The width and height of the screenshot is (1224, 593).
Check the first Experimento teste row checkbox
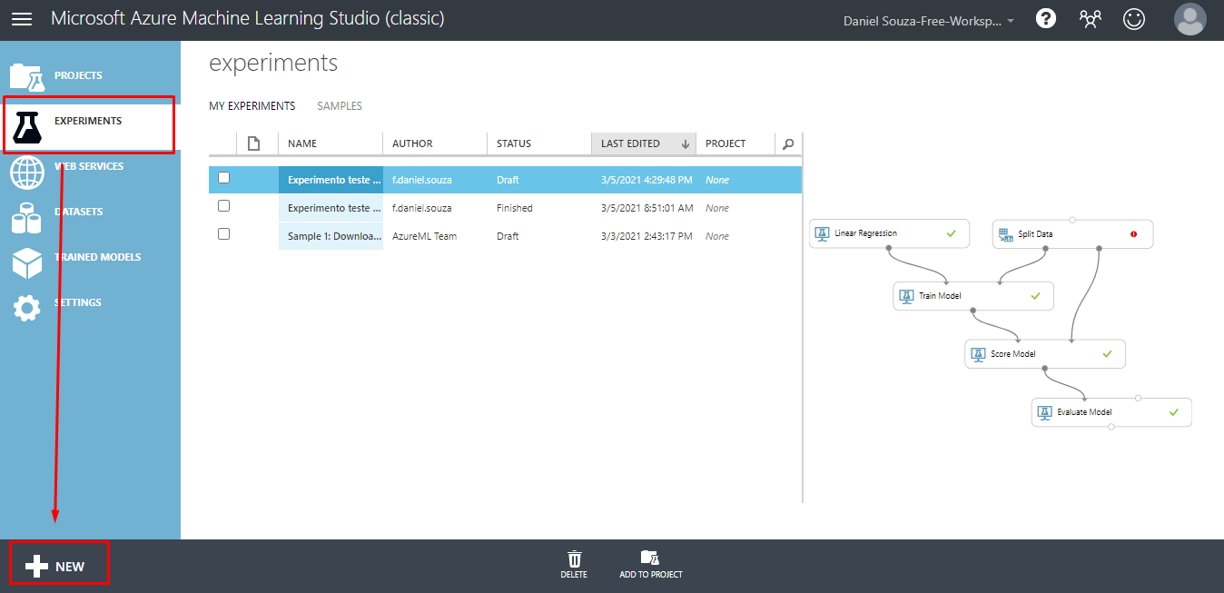[x=223, y=178]
